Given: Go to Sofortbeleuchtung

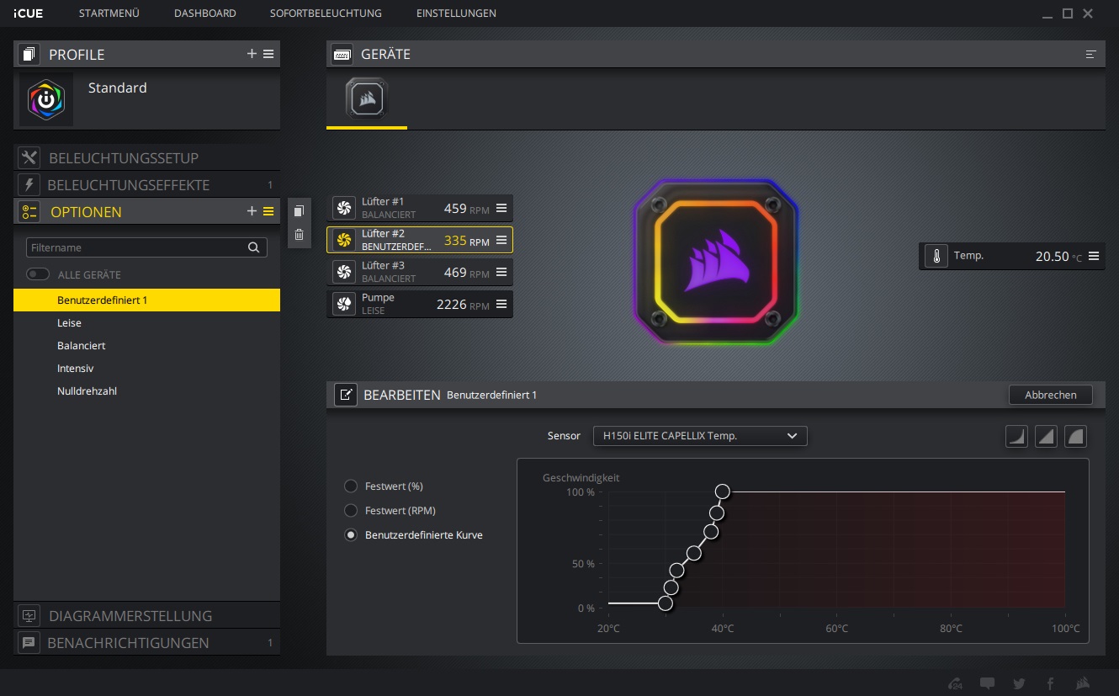Looking at the screenshot, I should [325, 13].
